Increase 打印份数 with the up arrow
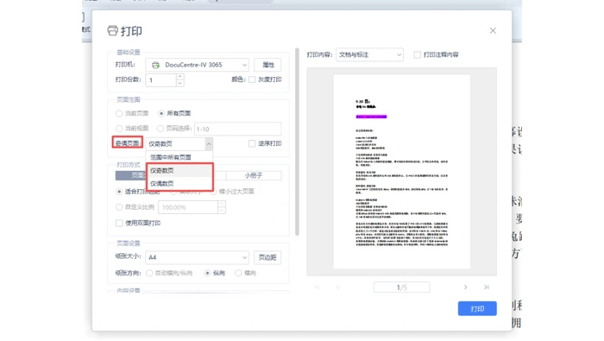Viewport: 604px width, 341px height. 179,77
